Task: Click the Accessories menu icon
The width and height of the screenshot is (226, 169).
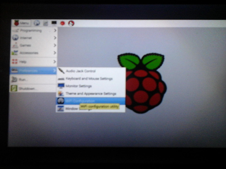Action: click(15, 53)
